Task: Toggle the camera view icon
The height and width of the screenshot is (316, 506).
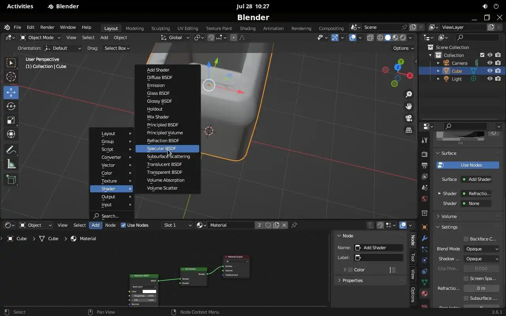Action: (x=409, y=118)
